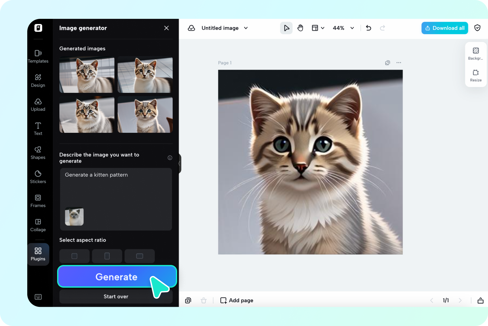The height and width of the screenshot is (326, 488).
Task: Open the Collage sidebar panel
Action: click(x=38, y=225)
